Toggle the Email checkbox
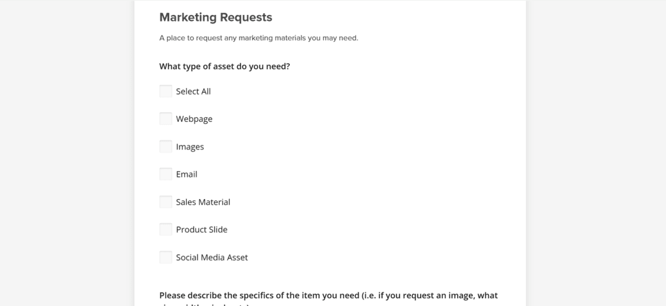The height and width of the screenshot is (306, 666). click(166, 174)
